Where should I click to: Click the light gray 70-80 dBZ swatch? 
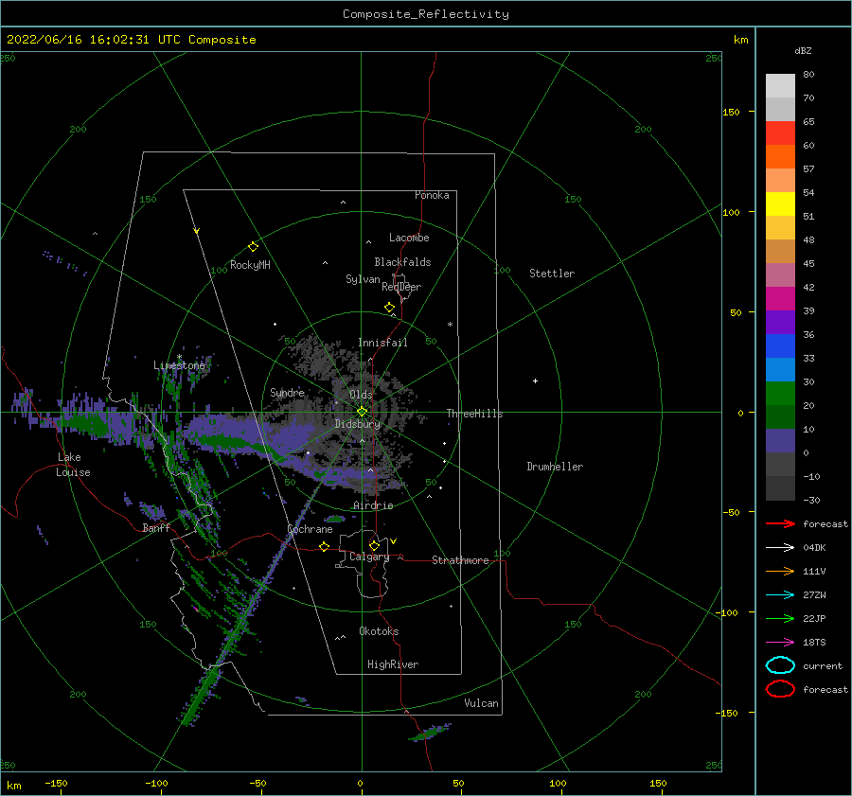(x=780, y=85)
